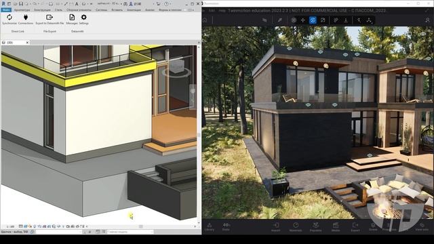Open the Datasmith Messages log
The width and height of the screenshot is (434, 244).
pos(72,18)
